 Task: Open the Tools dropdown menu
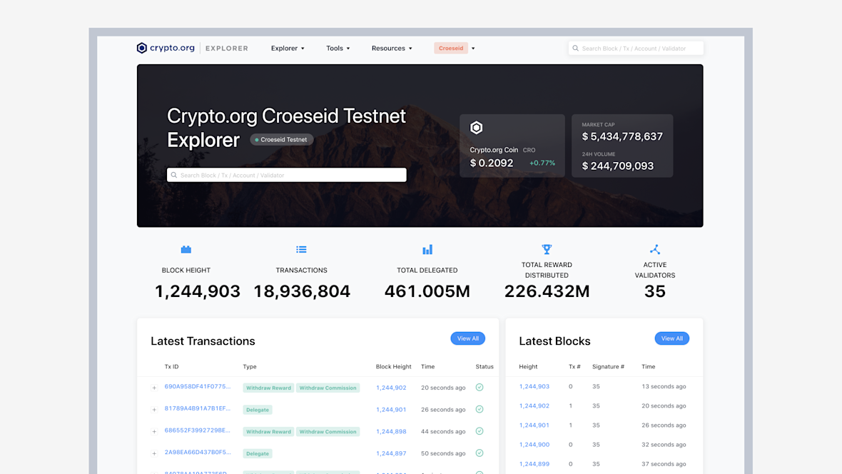pos(338,49)
